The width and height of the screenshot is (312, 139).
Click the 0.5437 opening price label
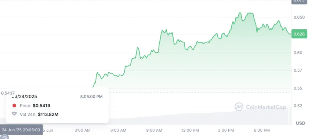(8, 93)
